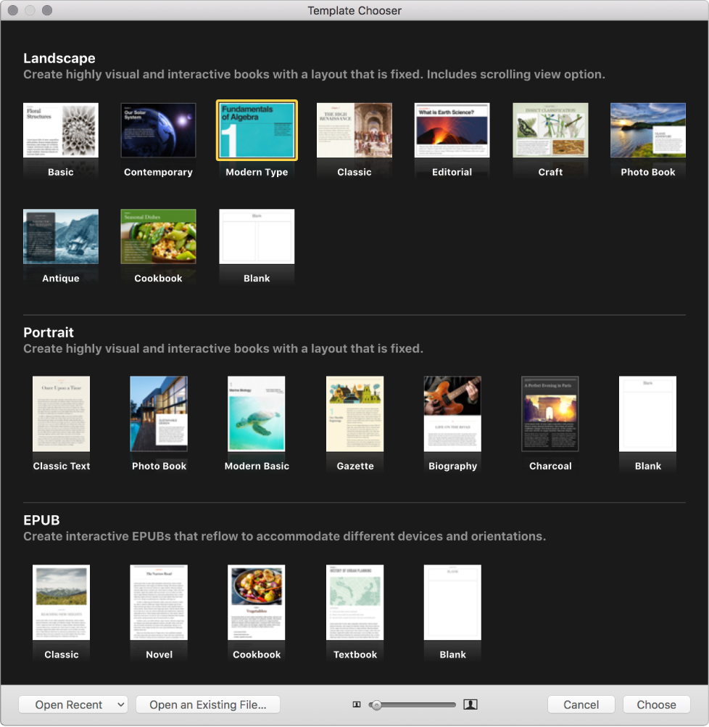
Task: Pick the Classic landscape template
Action: click(x=354, y=131)
